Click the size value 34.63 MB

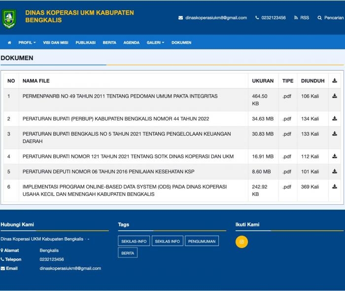pos(263,119)
